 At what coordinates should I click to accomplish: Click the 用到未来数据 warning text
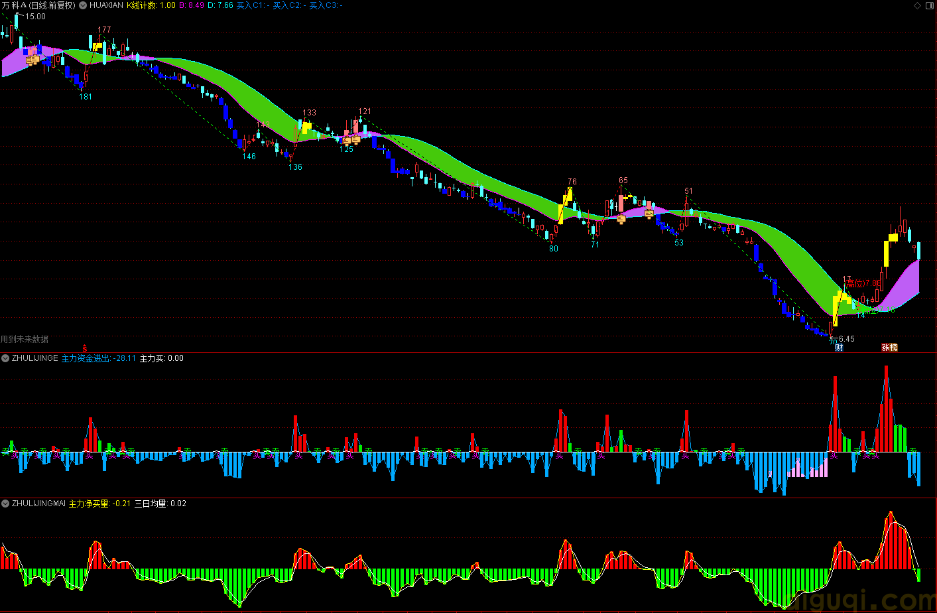coord(25,339)
